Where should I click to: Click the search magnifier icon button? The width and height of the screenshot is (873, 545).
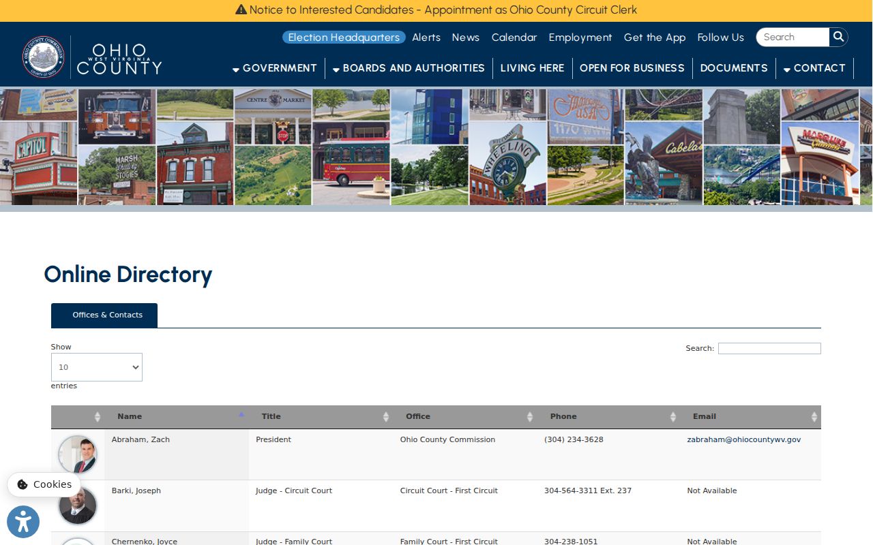(x=838, y=37)
